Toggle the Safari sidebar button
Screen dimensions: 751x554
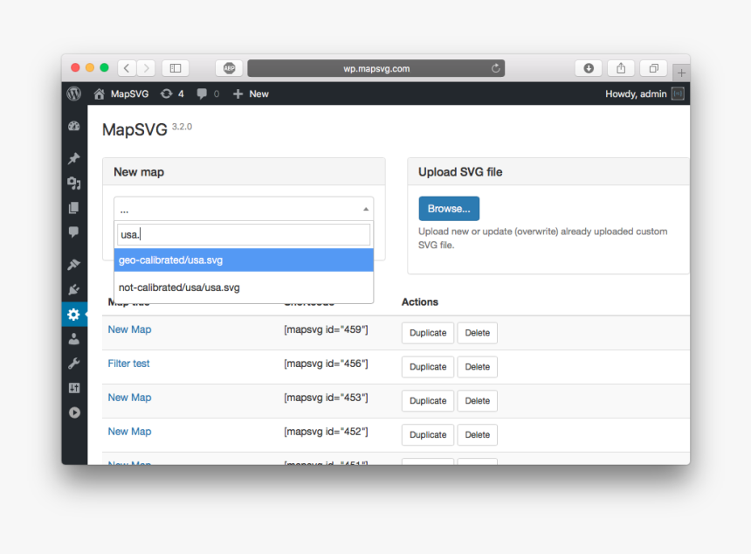(x=176, y=68)
